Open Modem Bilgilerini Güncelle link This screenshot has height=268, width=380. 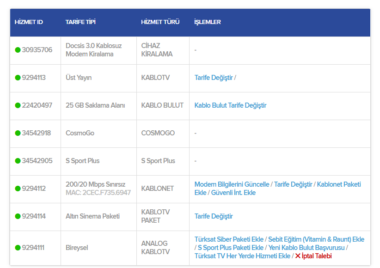coord(232,184)
